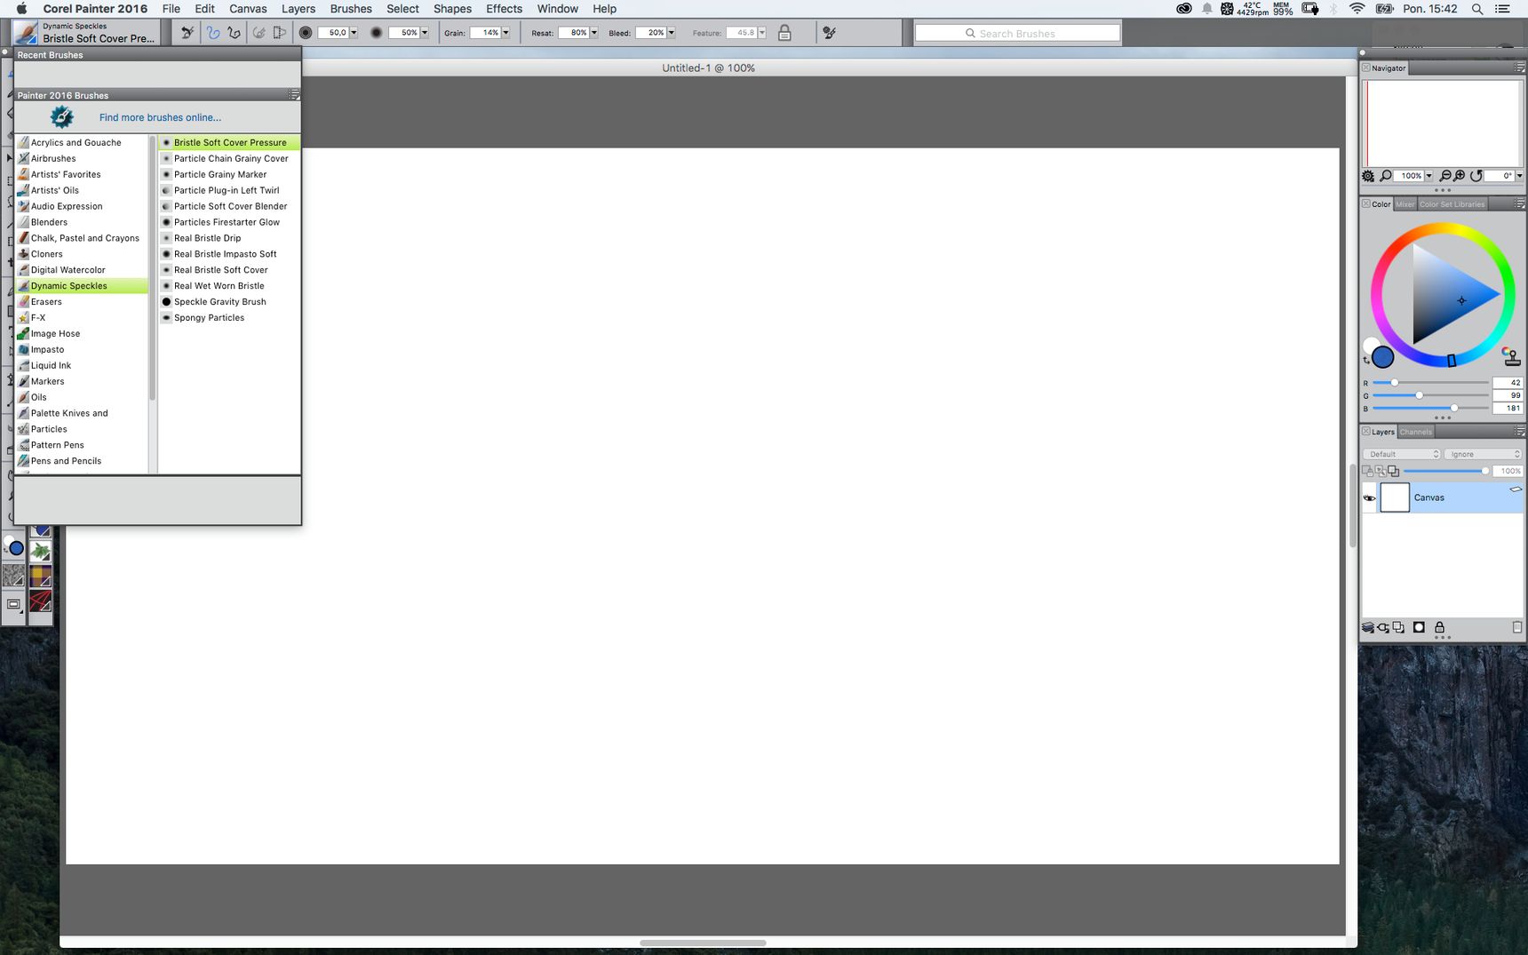Open the Brushes menu
This screenshot has height=955, width=1528.
(x=351, y=9)
